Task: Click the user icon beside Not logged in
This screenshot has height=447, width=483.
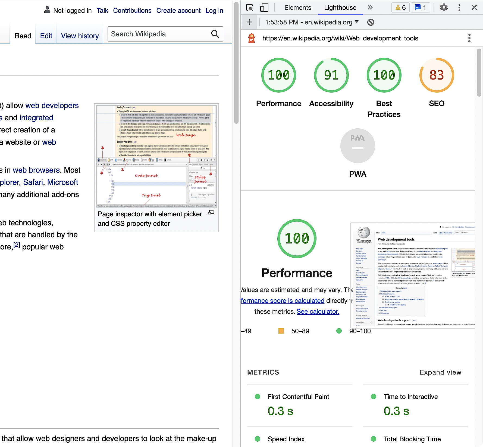Action: (48, 10)
